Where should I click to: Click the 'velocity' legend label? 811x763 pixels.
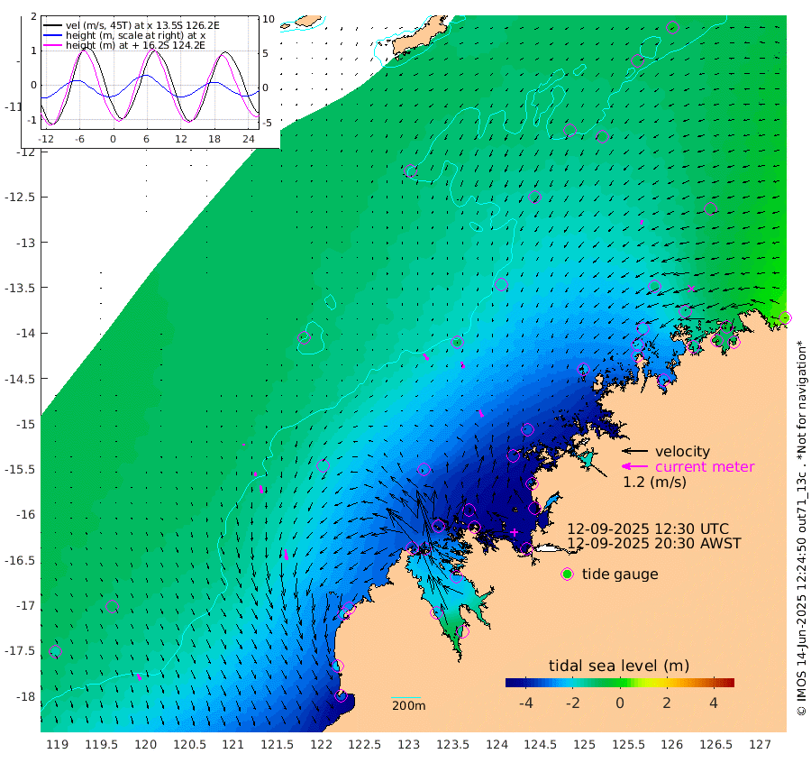pos(683,451)
